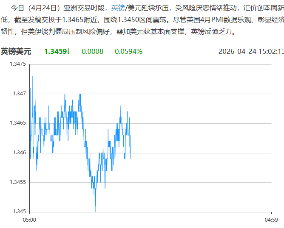The width and height of the screenshot is (284, 228).
Task: Click the 1.3455 y-axis label
Action: click(x=17, y=182)
